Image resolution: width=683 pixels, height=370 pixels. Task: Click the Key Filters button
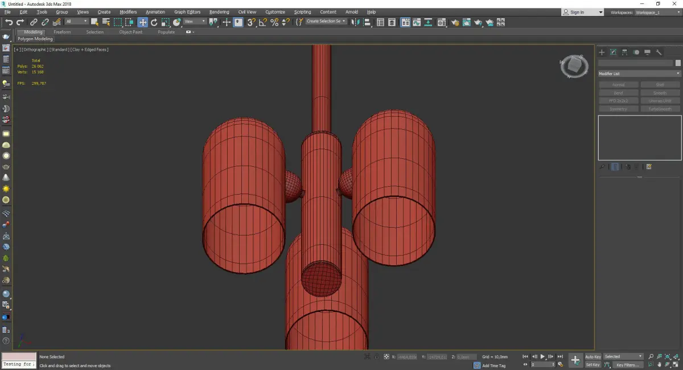coord(627,365)
